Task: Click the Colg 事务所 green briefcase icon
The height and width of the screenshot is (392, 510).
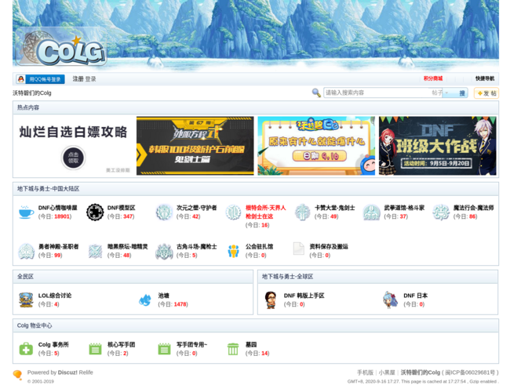Action: [26, 349]
